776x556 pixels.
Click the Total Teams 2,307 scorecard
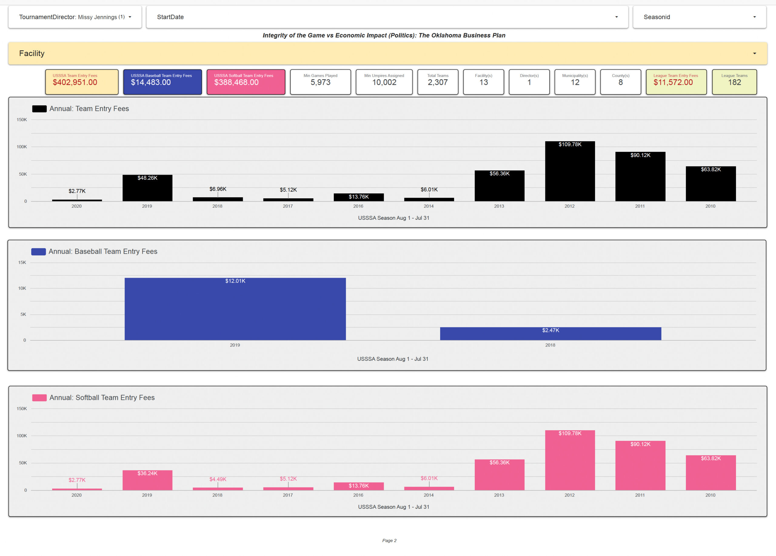(x=438, y=82)
